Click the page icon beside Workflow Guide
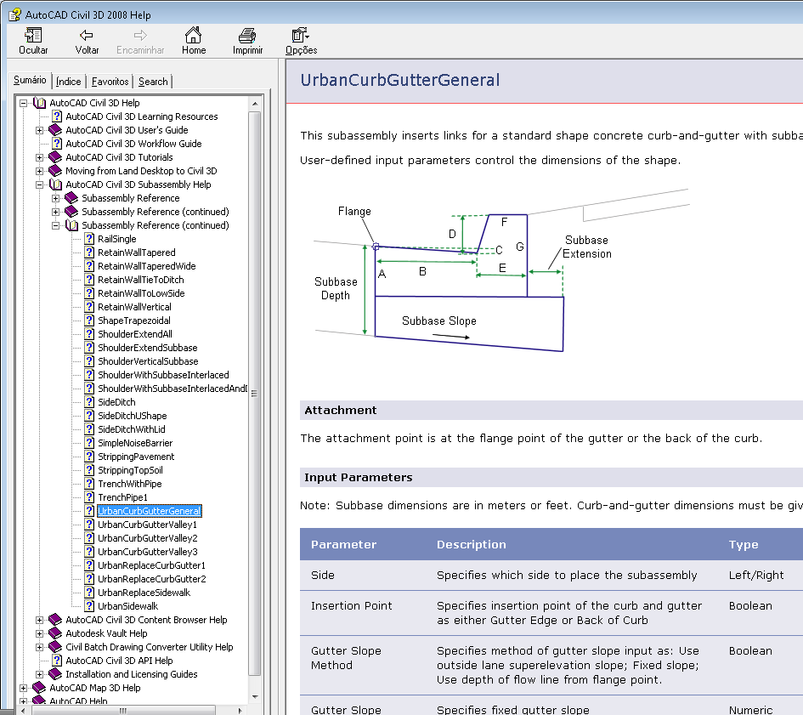 point(57,144)
